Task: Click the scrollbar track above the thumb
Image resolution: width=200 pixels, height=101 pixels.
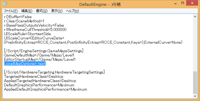Action: (x=195, y=45)
